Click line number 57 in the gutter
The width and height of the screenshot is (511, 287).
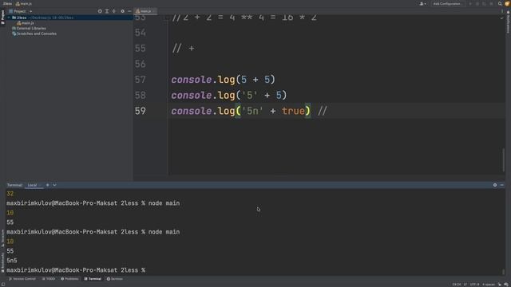(x=141, y=80)
